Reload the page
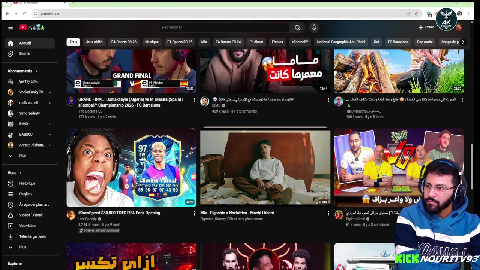 click(x=25, y=13)
